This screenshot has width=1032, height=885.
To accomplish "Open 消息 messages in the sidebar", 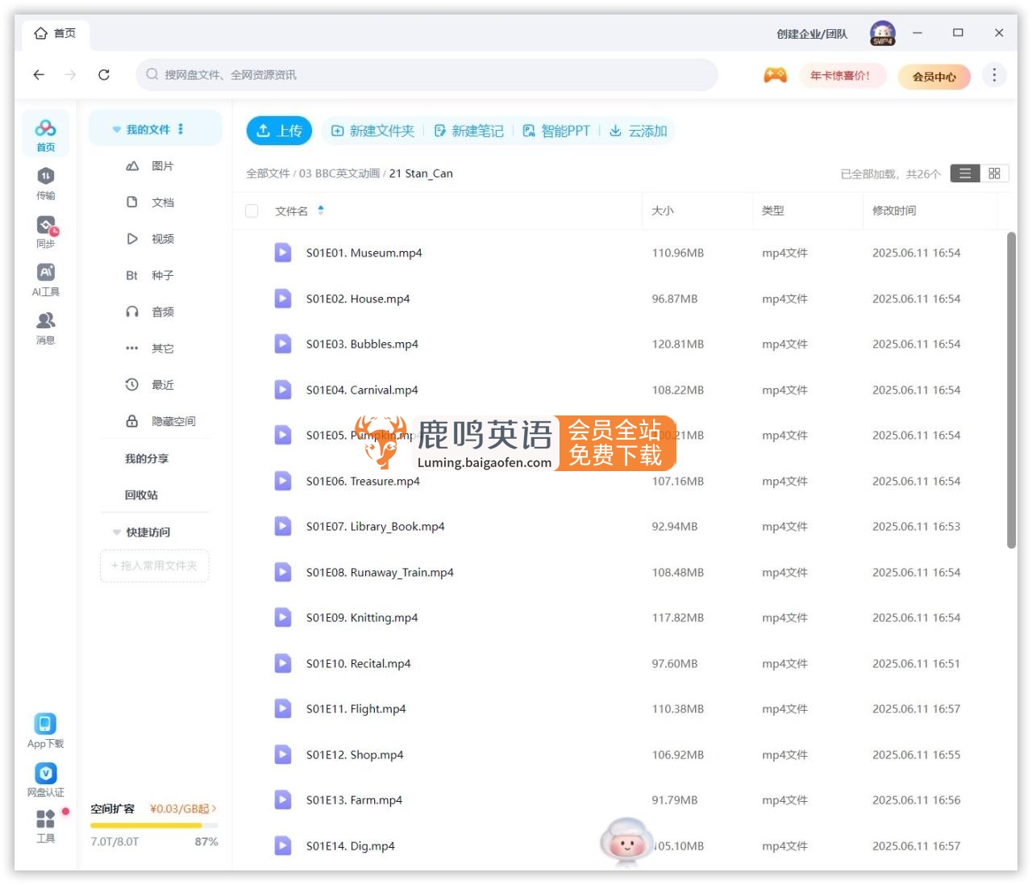I will pyautogui.click(x=45, y=327).
